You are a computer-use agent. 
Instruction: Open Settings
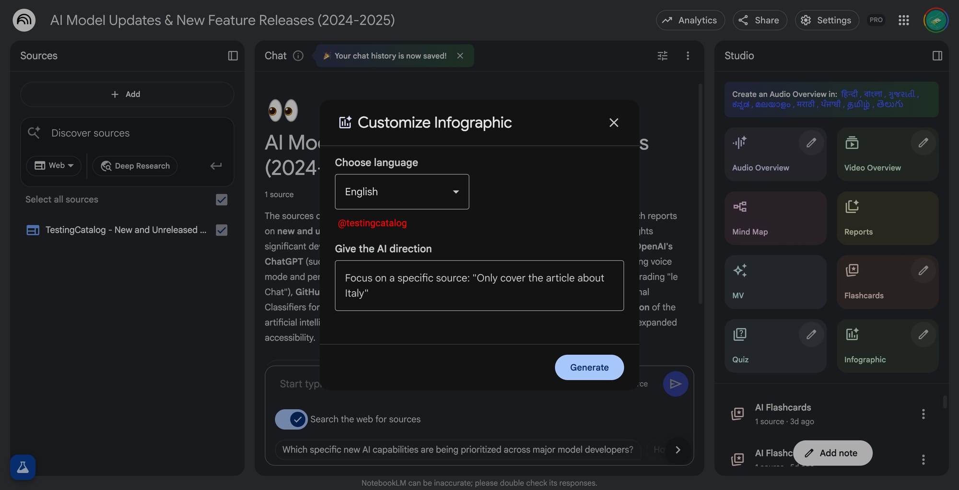(827, 20)
